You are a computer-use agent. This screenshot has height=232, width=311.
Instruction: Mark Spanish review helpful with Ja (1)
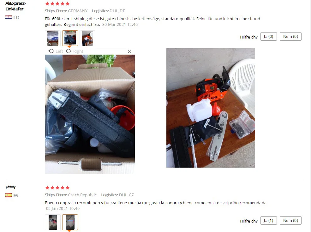click(269, 221)
